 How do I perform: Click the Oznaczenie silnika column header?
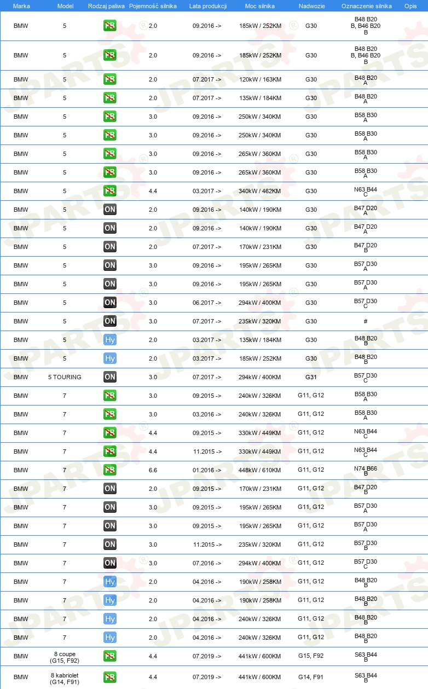(366, 6)
